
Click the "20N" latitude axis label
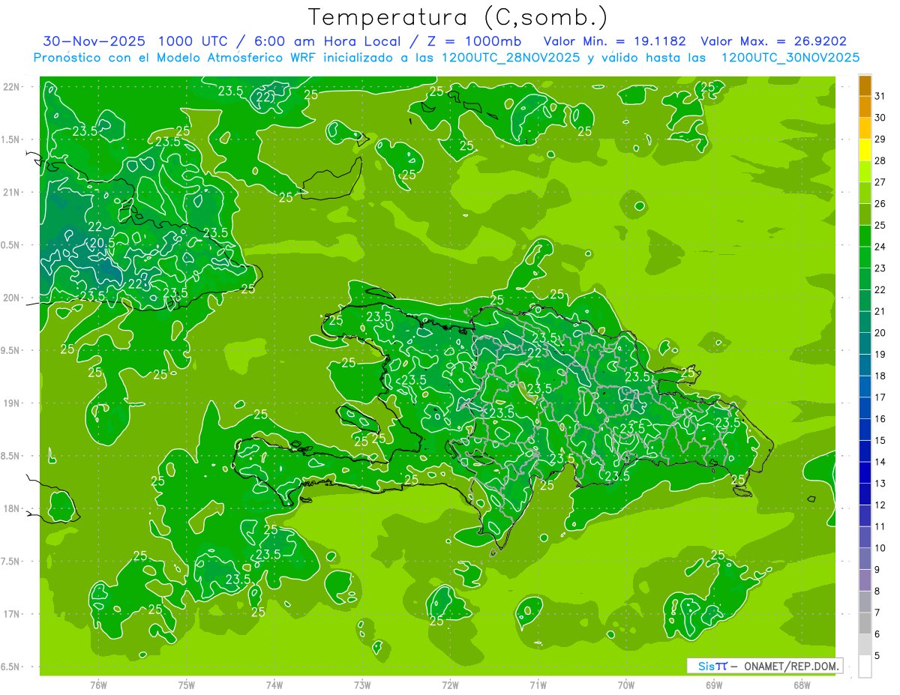(x=11, y=298)
